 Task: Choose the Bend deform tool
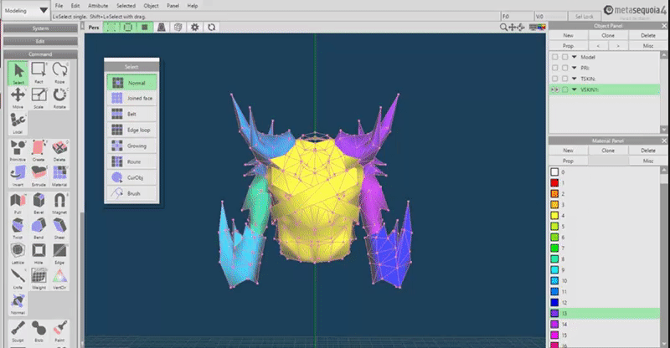(x=39, y=228)
